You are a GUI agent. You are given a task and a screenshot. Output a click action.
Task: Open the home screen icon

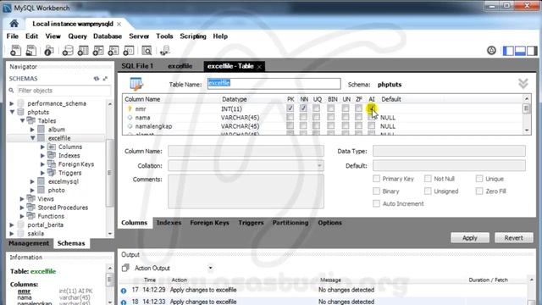point(14,24)
